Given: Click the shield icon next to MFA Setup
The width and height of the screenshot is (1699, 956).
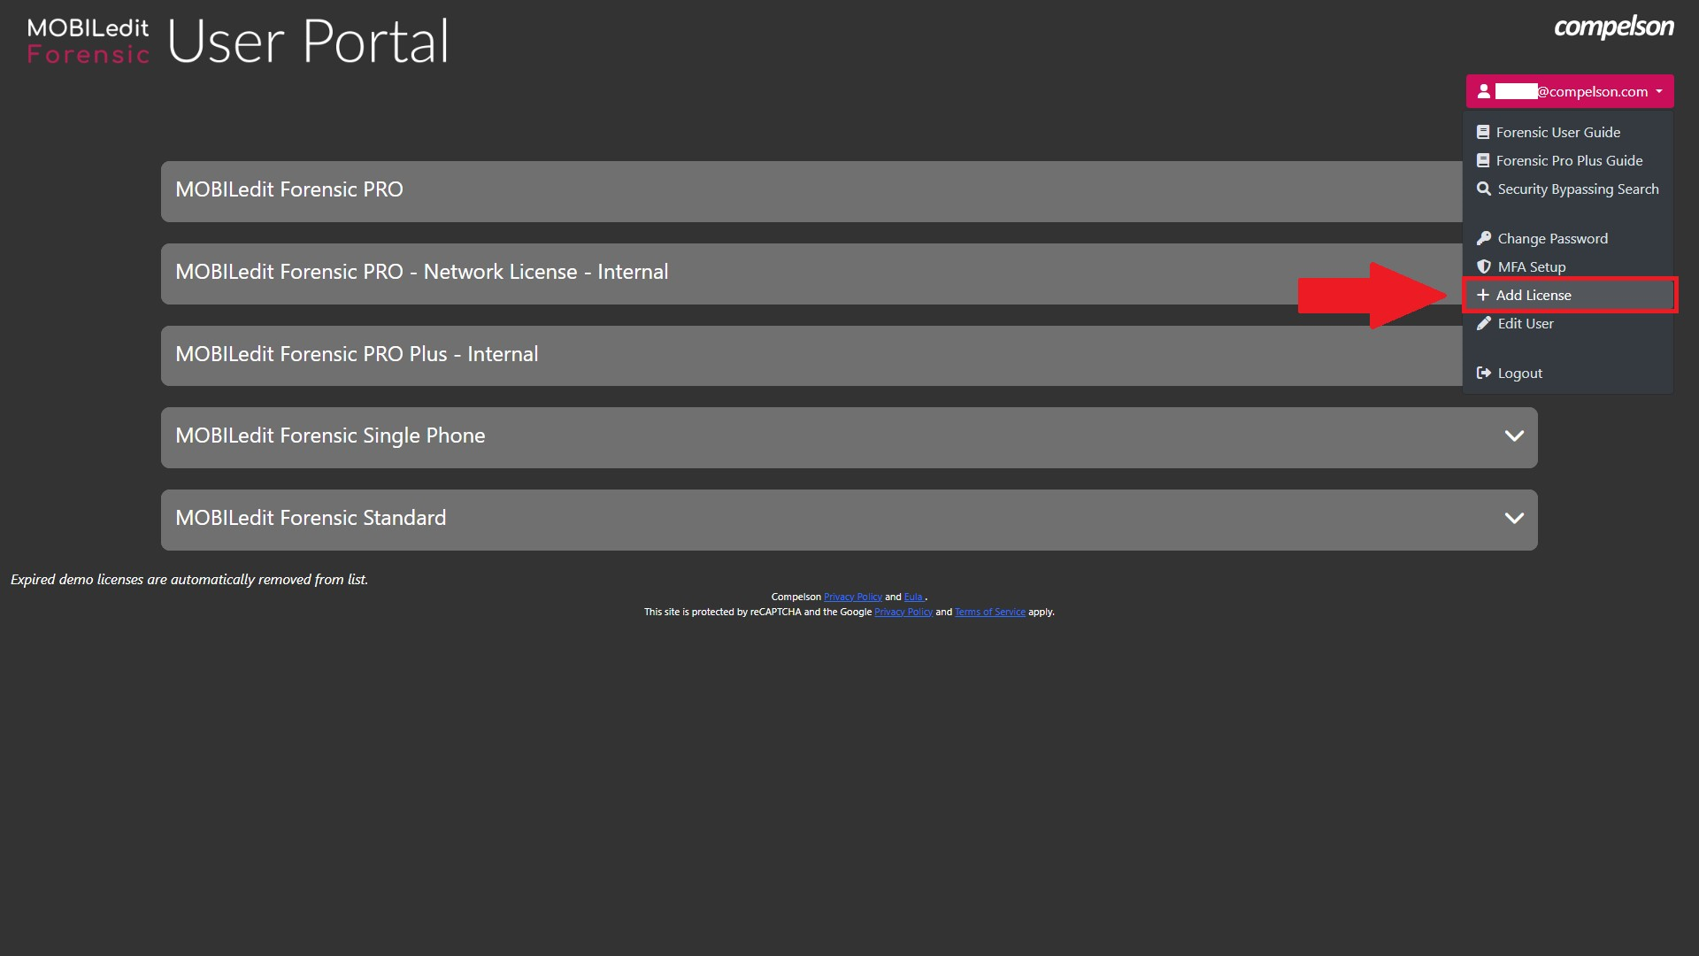Looking at the screenshot, I should coord(1484,266).
